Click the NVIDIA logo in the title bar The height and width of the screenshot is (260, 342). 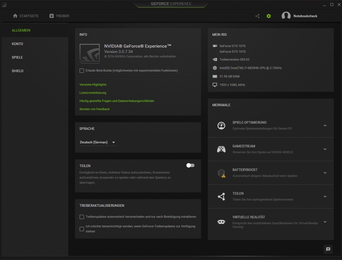[x=4, y=5]
